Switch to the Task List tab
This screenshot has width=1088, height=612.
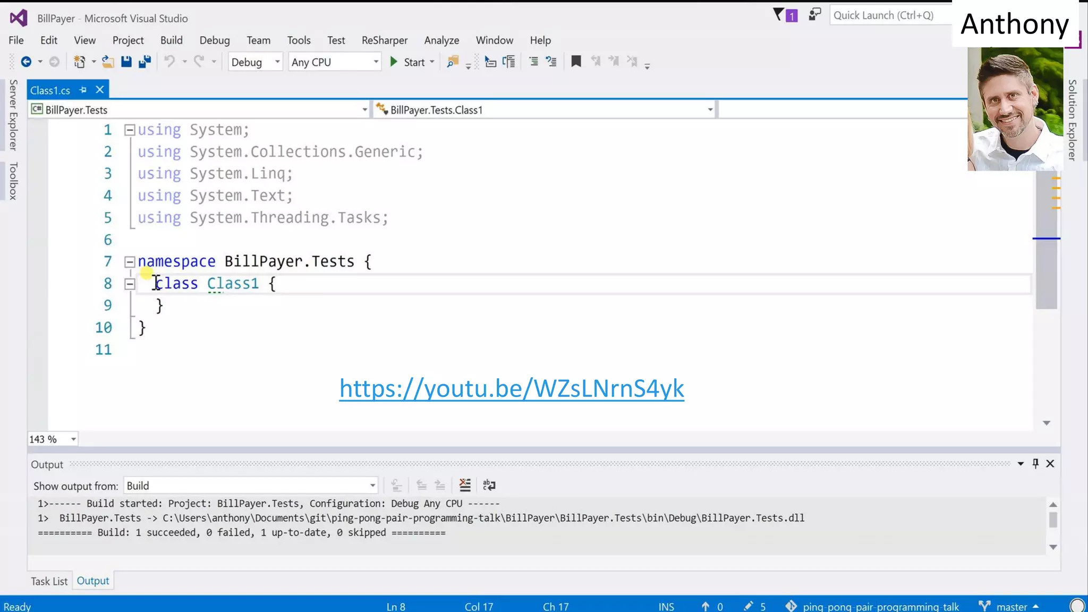[49, 581]
